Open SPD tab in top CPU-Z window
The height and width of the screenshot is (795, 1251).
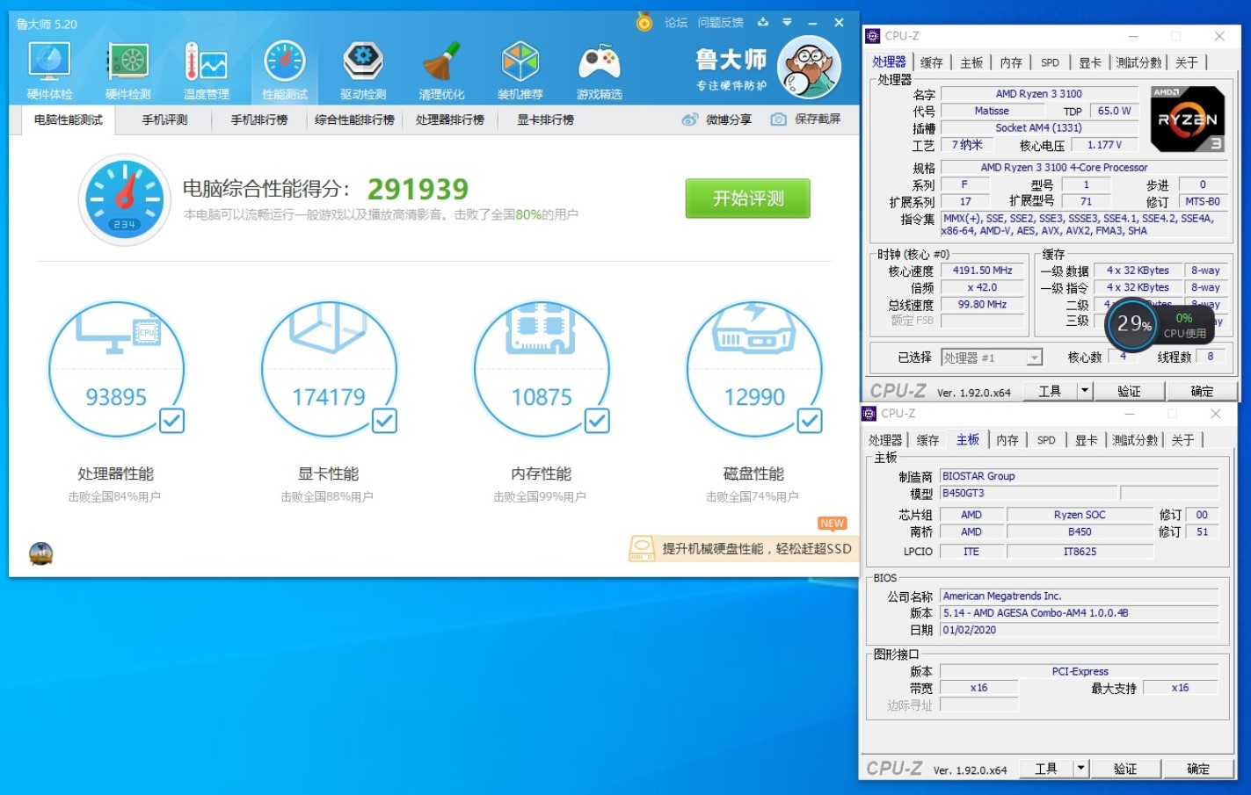1050,62
